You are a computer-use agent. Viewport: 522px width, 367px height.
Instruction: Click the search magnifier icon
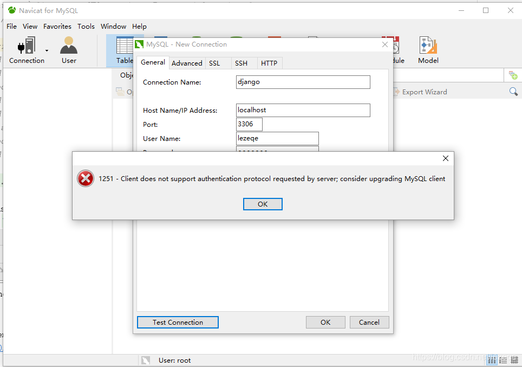513,92
